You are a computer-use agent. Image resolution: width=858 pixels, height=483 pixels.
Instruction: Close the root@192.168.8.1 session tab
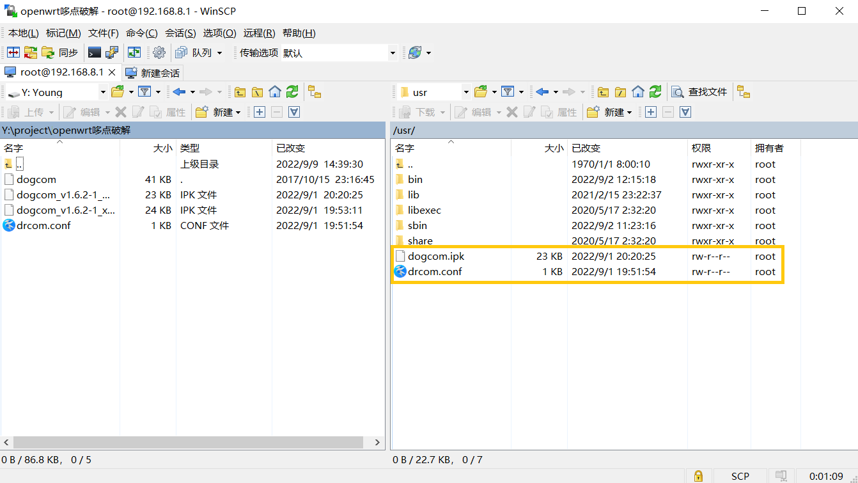pos(112,72)
